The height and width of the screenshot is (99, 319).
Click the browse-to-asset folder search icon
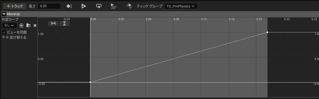[28, 25]
